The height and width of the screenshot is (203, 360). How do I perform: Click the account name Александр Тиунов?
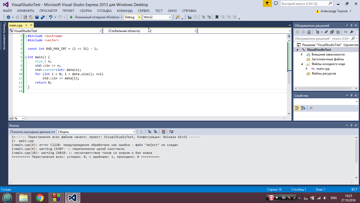pyautogui.click(x=334, y=11)
